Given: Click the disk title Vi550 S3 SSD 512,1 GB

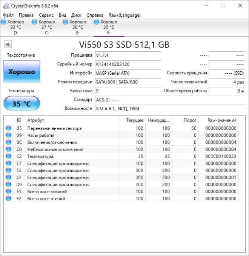Looking at the screenshot, I should (124, 45).
